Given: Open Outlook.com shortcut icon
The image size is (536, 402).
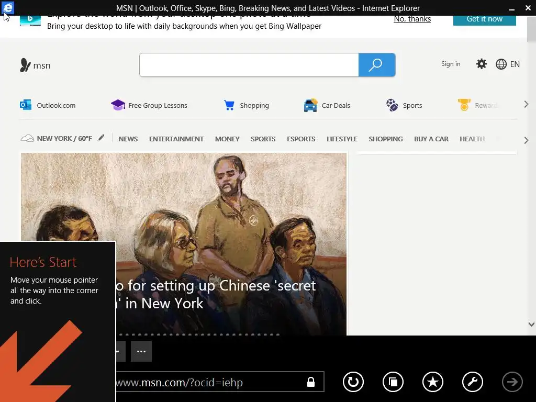Looking at the screenshot, I should (x=26, y=105).
